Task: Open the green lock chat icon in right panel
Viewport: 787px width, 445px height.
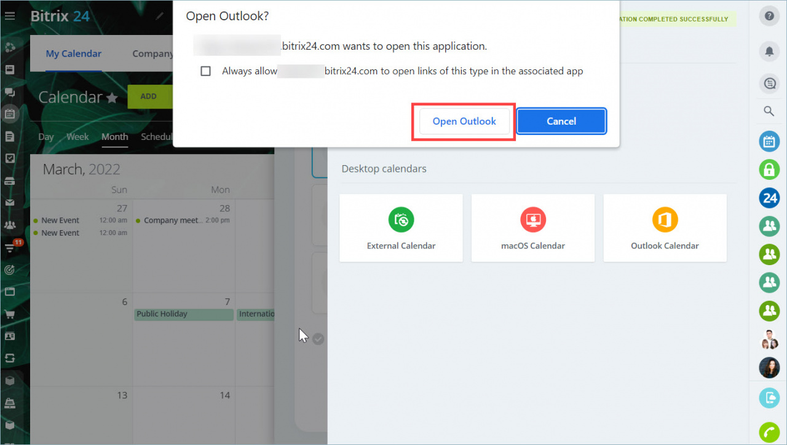Action: (769, 169)
